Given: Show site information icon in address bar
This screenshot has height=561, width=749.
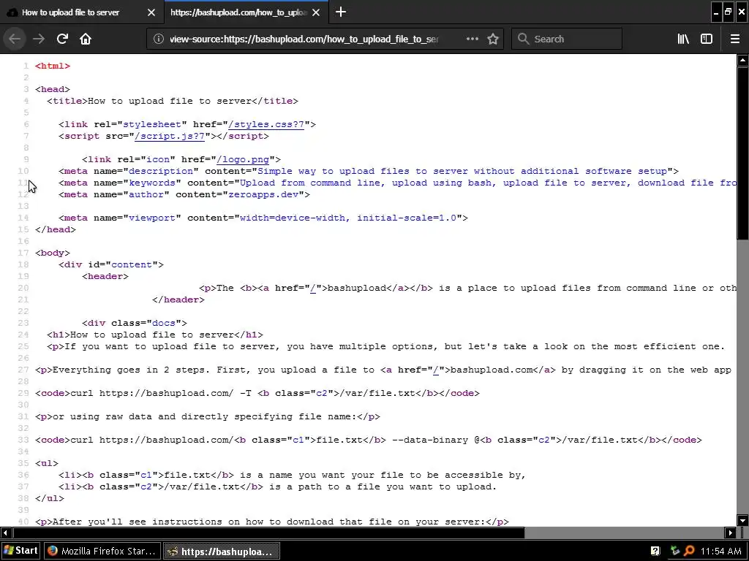Looking at the screenshot, I should coord(159,39).
